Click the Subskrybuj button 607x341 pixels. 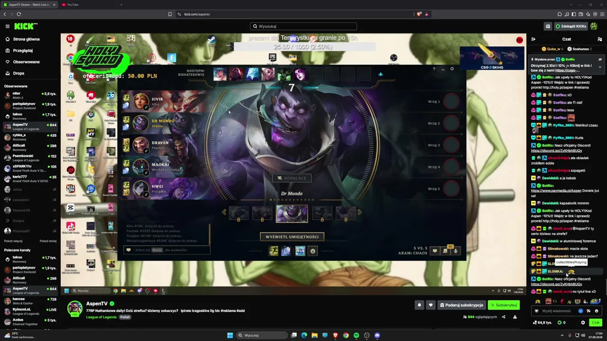(504, 305)
